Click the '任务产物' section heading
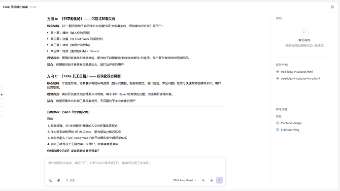 (x=282, y=65)
